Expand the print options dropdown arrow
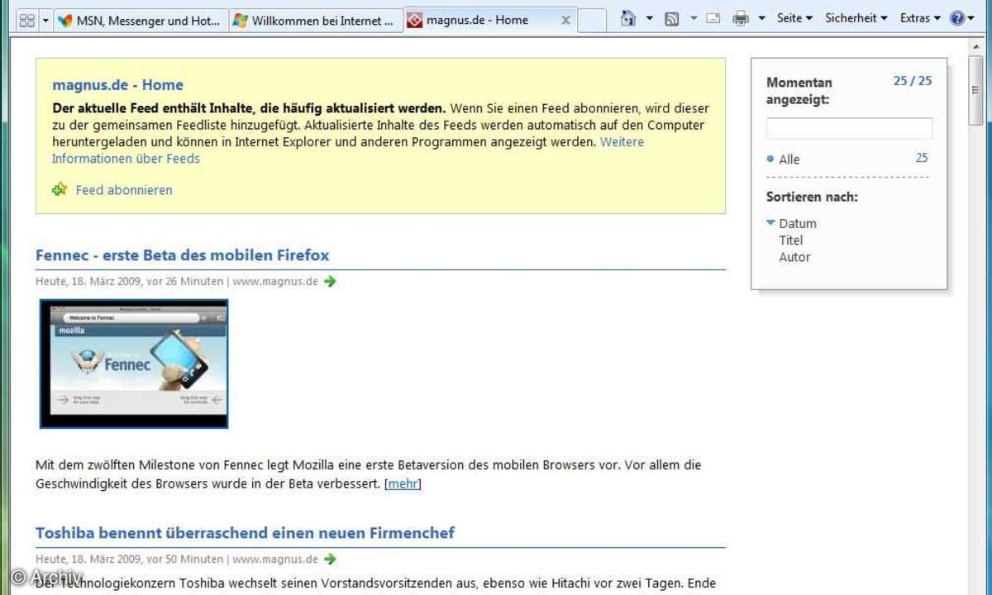 [x=761, y=18]
